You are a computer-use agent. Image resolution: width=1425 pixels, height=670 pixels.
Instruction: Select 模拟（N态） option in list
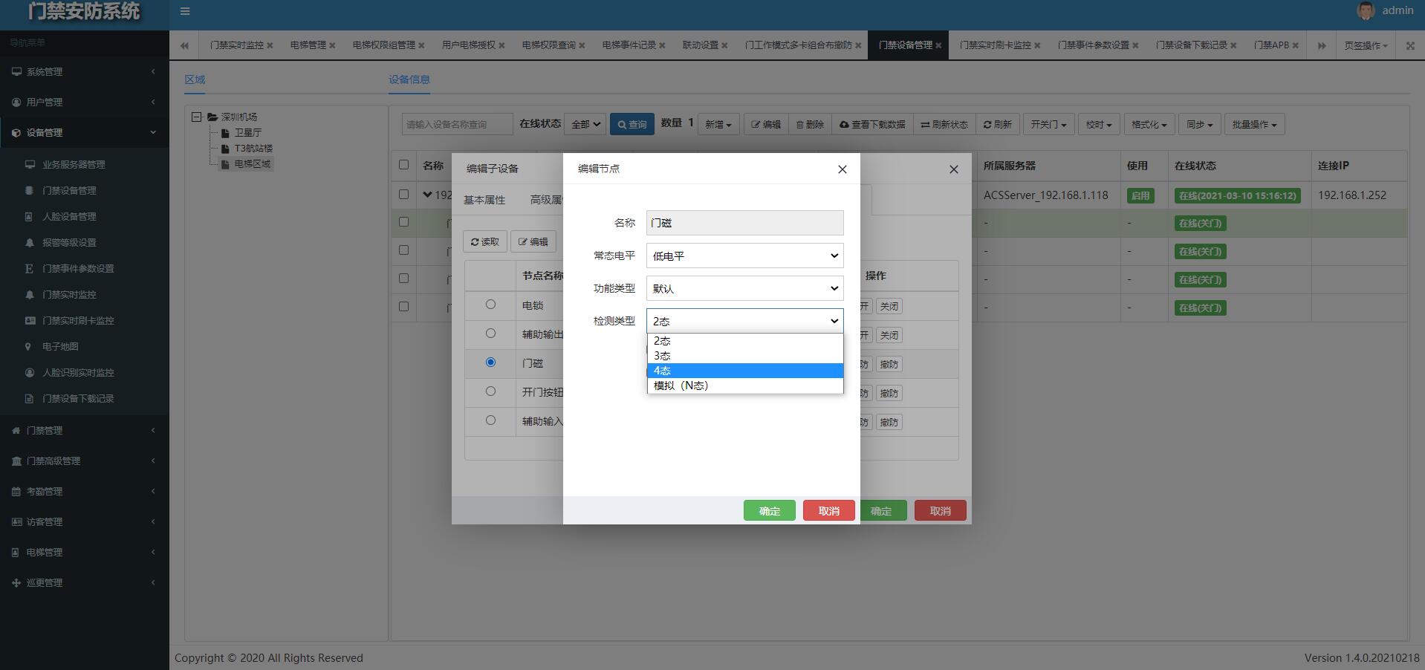click(x=744, y=386)
